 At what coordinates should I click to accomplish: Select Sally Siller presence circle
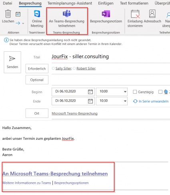click(53, 68)
